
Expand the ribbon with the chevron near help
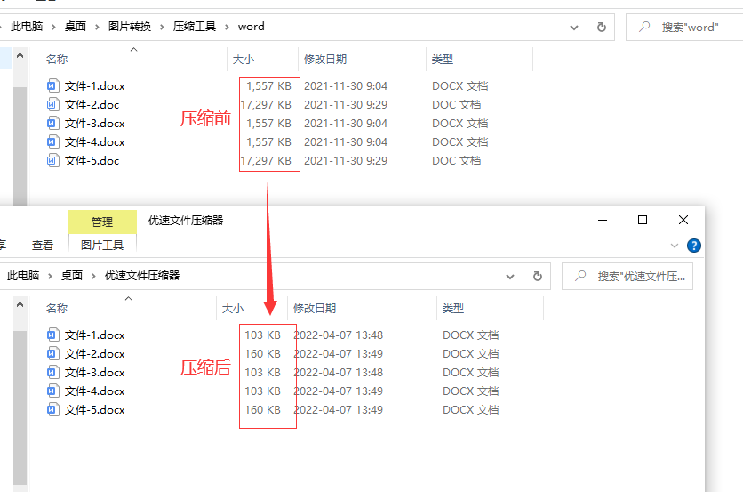pos(675,246)
